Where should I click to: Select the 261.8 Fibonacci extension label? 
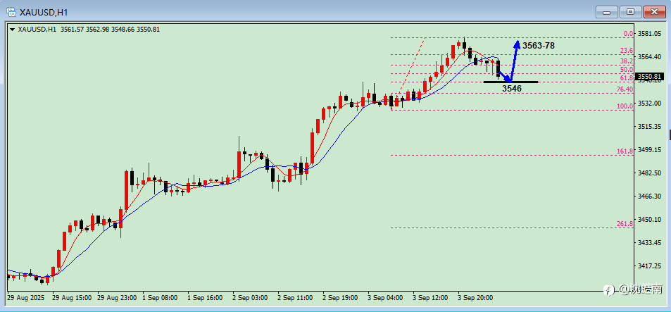click(x=625, y=224)
